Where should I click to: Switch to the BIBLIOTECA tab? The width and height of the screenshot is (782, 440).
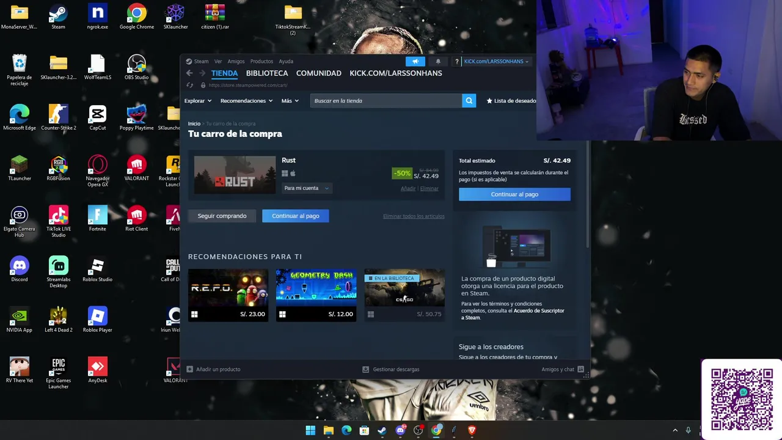(x=267, y=73)
